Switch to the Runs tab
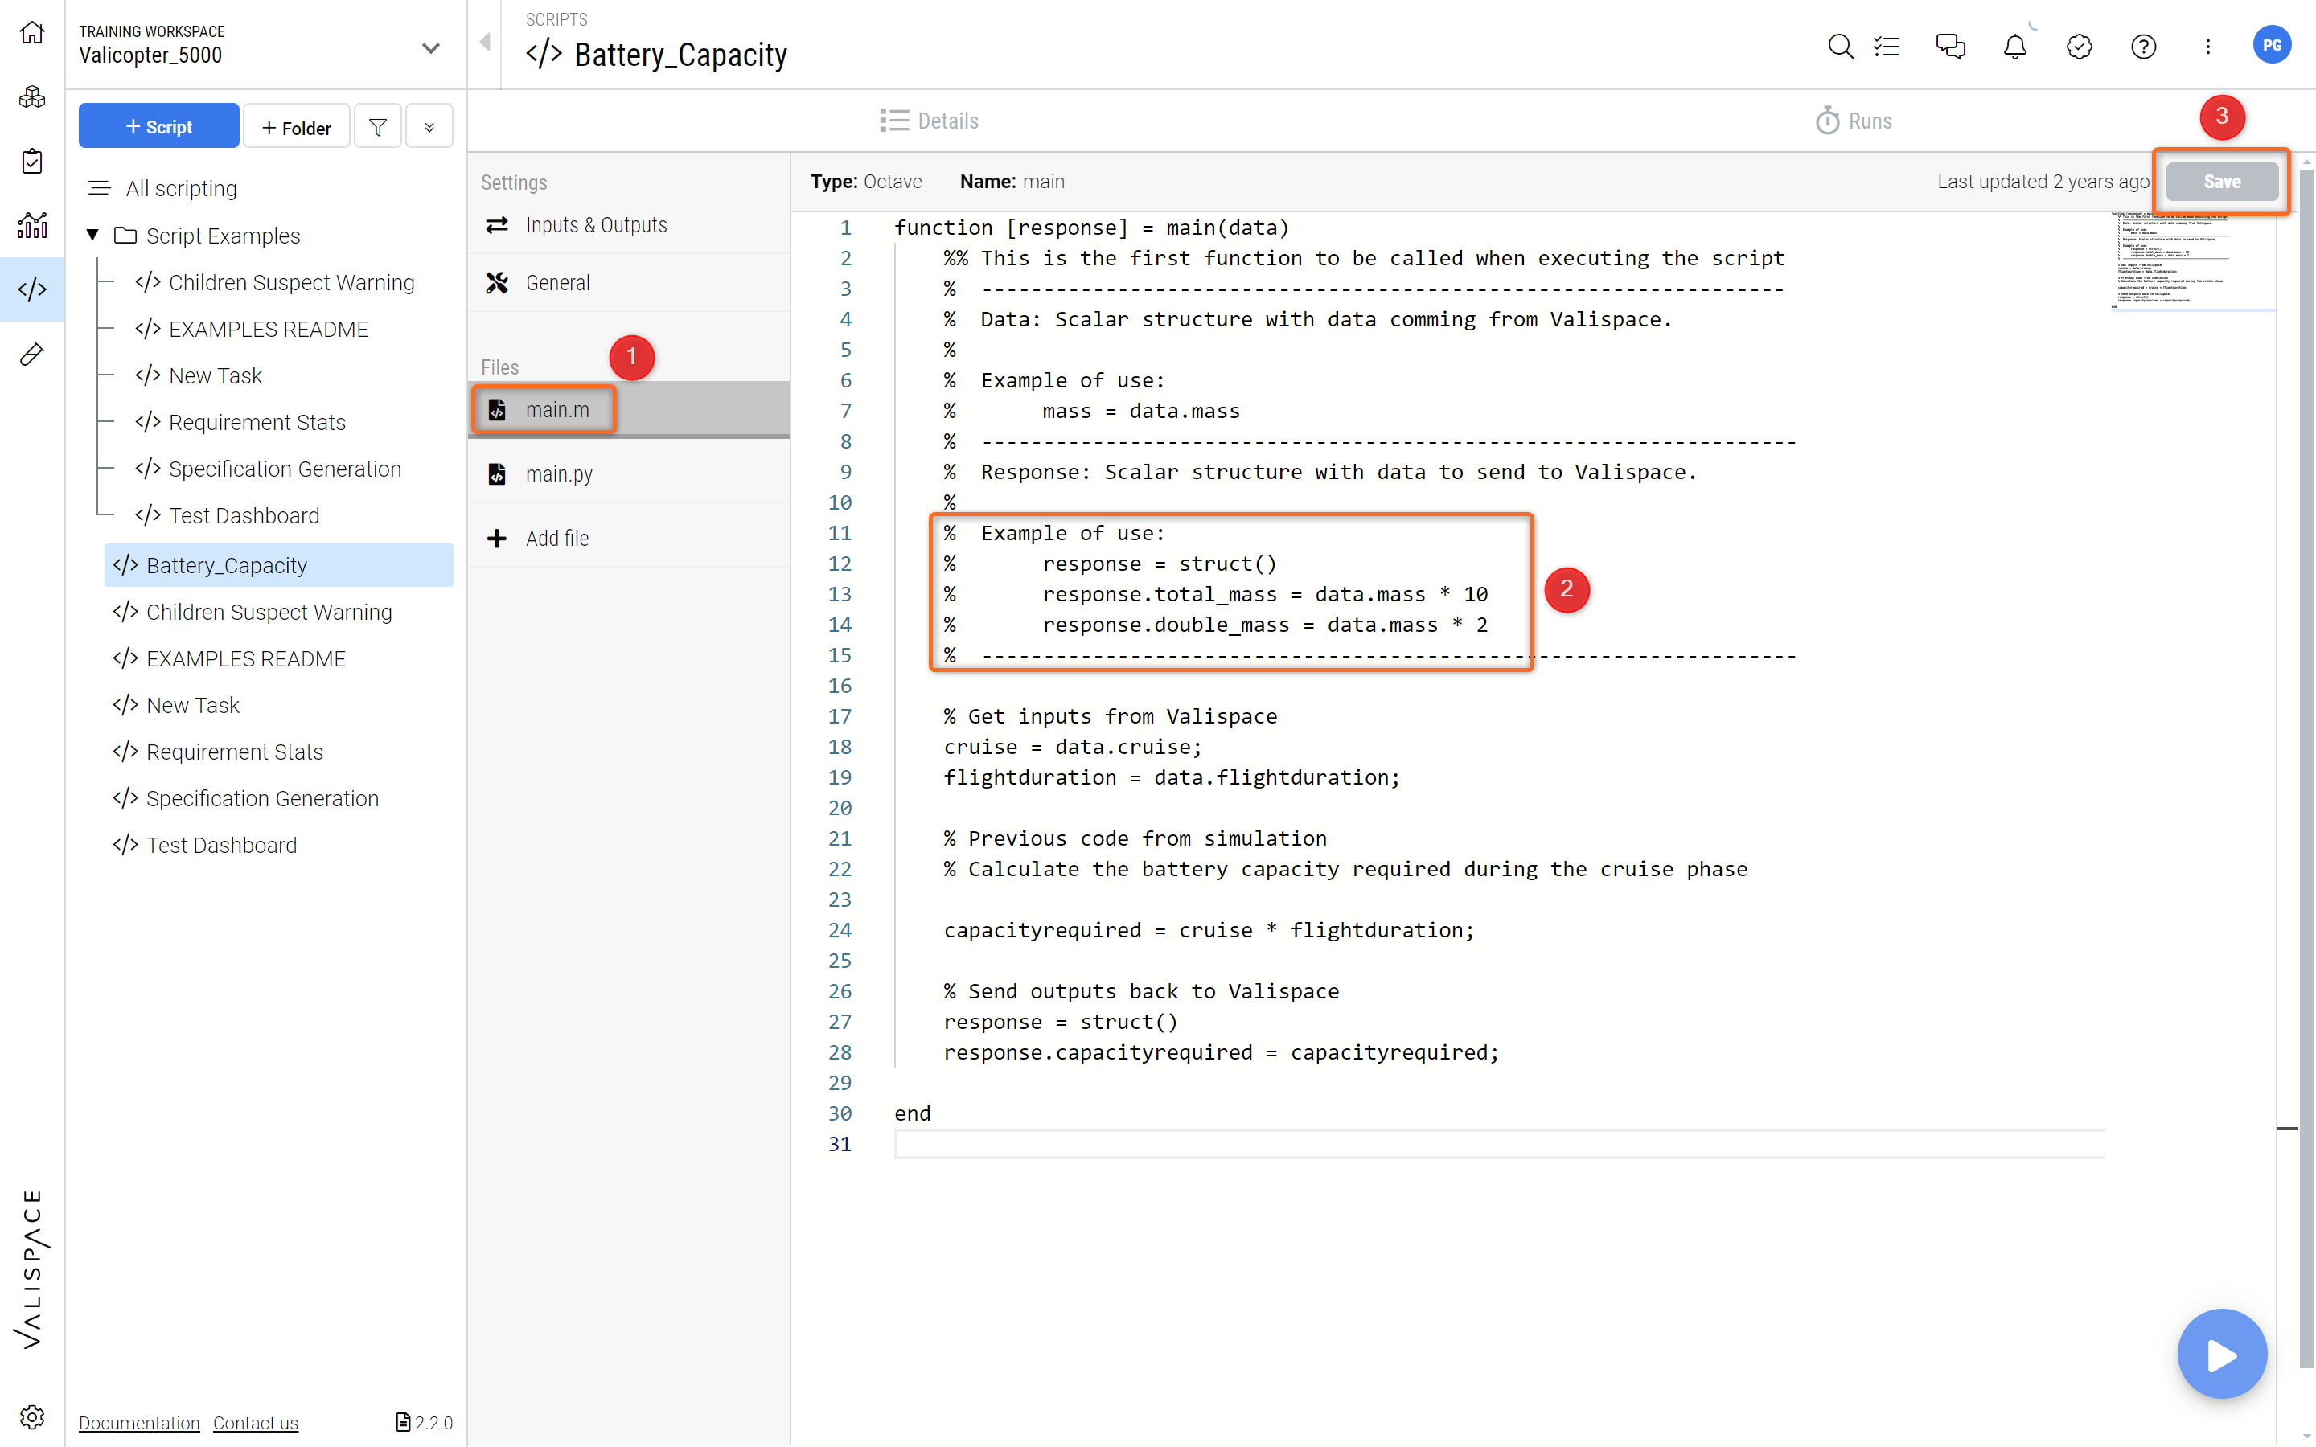This screenshot has width=2316, height=1447. 1854,121
